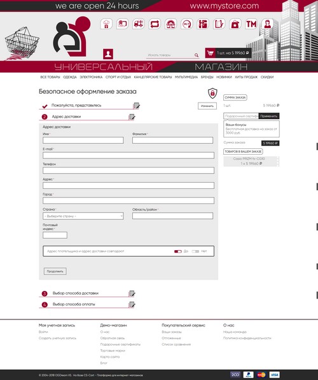Open the Обратная связь footer link
The height and width of the screenshot is (380, 318).
tap(113, 338)
